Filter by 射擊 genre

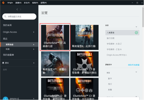[x=110, y=90]
